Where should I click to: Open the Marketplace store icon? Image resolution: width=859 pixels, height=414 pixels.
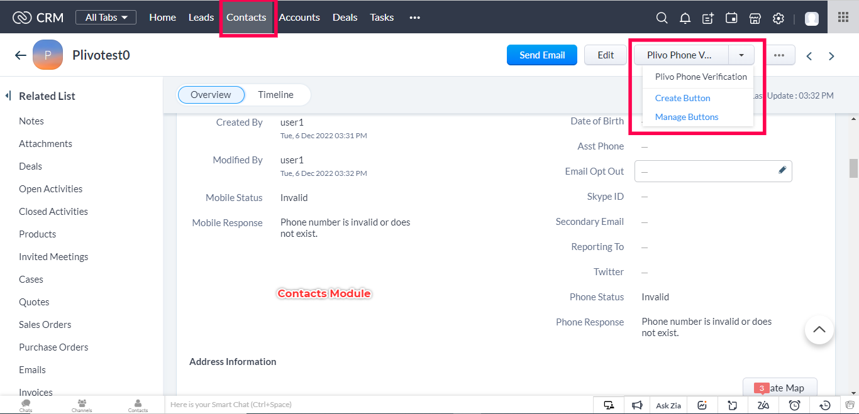[755, 18]
